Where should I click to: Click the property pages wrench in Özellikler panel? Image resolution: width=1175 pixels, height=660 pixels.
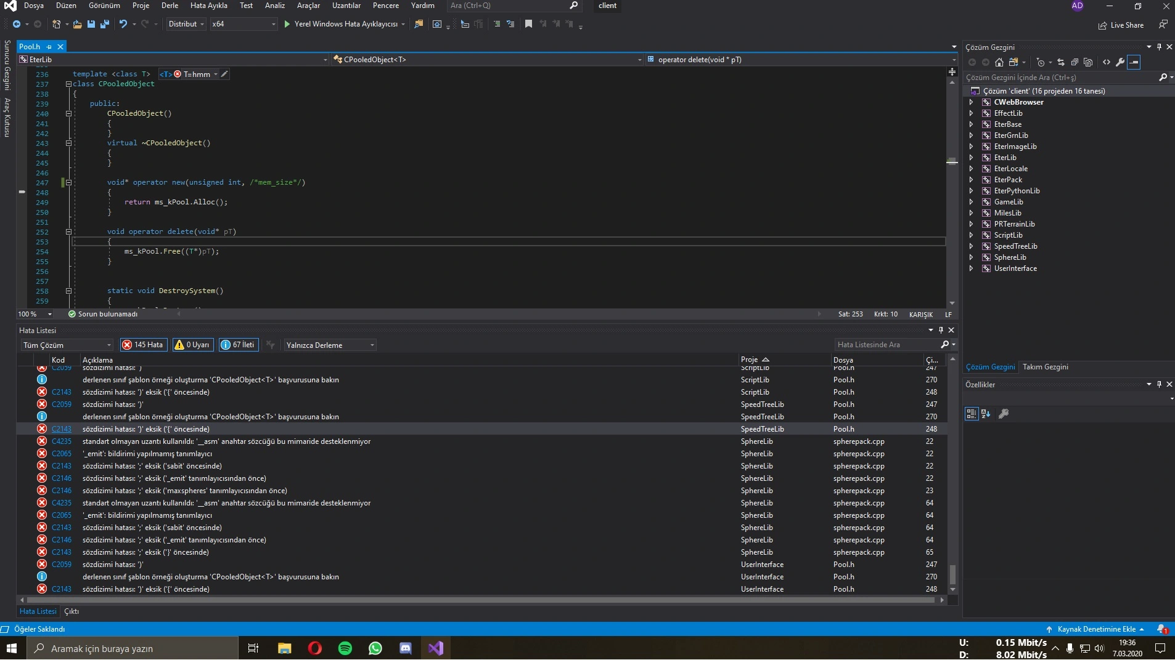point(1004,414)
